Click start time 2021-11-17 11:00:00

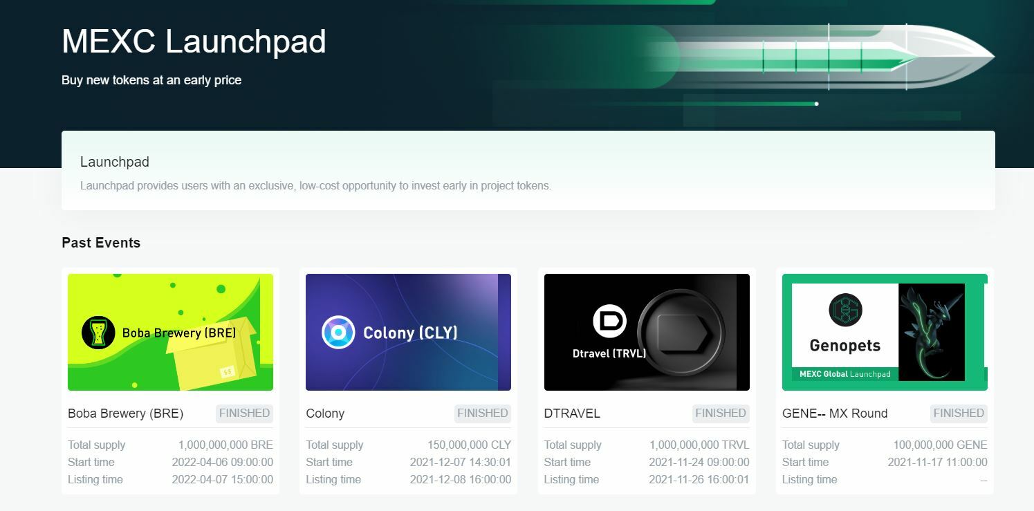(937, 462)
